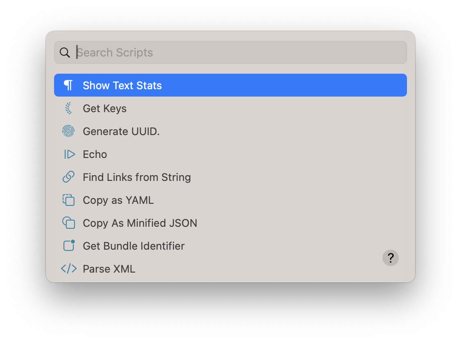The image size is (461, 343).
Task: Select the app window icon for Get Bundle Identifier
Action: (69, 246)
